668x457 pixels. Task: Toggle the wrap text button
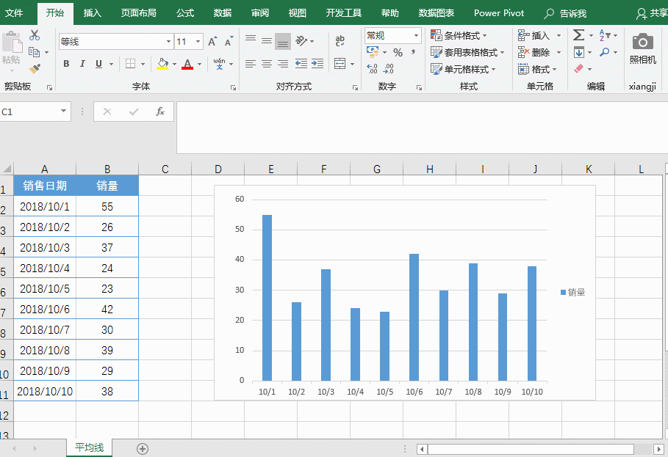pos(340,42)
